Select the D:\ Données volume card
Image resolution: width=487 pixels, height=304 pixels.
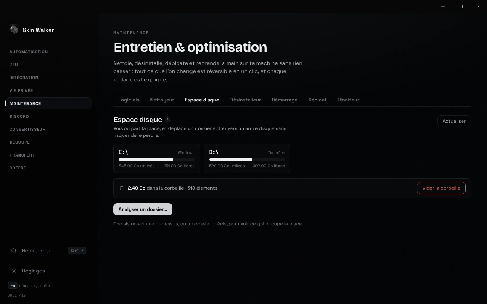click(247, 158)
